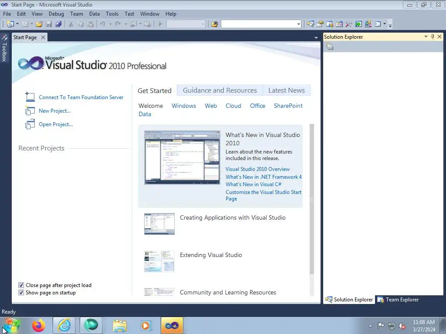Click the New Project... link
446x334 pixels.
pyautogui.click(x=54, y=111)
